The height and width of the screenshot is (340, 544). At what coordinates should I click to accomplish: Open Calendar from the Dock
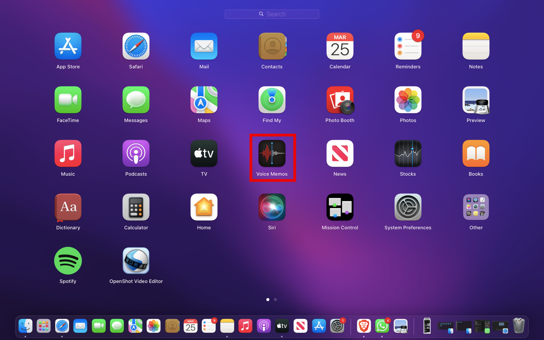[x=190, y=326]
